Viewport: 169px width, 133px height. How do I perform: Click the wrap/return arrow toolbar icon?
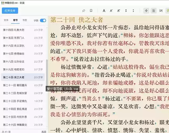(161, 11)
